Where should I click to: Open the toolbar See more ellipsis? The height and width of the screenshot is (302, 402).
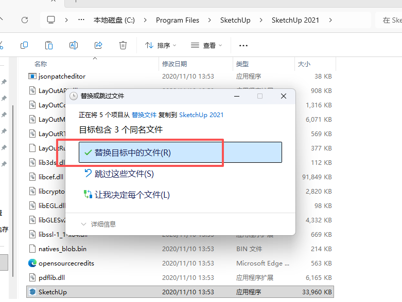(243, 46)
